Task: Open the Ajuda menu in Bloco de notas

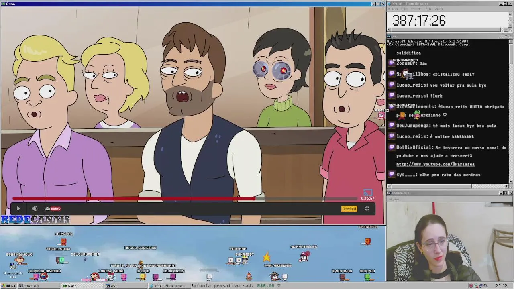Action: click(x=439, y=9)
